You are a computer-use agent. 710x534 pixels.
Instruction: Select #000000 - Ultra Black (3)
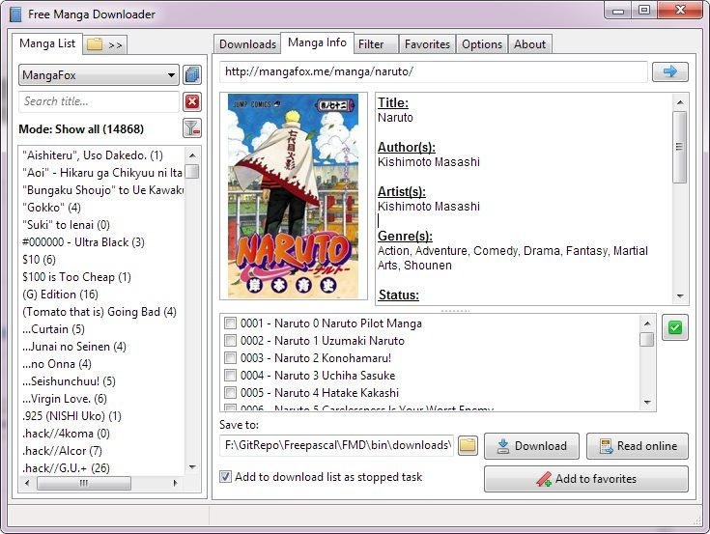pyautogui.click(x=83, y=242)
